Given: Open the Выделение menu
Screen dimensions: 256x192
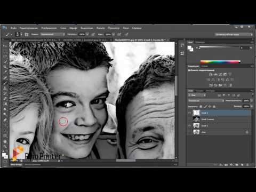Looking at the screenshot, I should pos(87,28).
